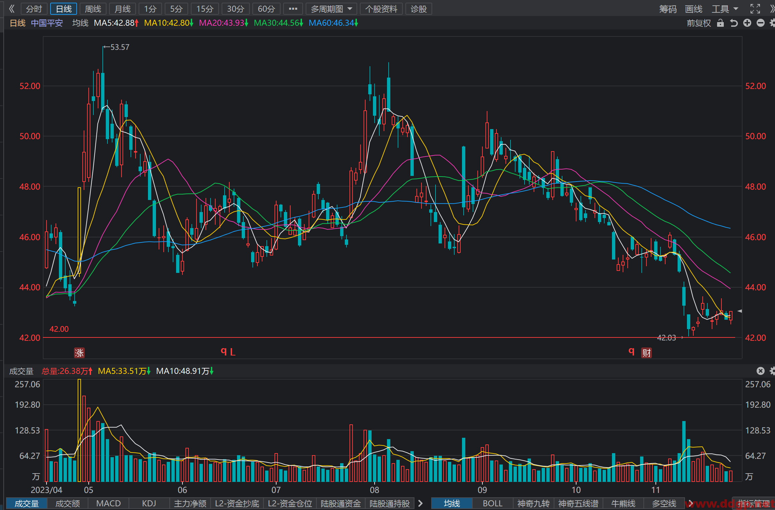775x510 pixels.
Task: Click red q marker near November
Action: pos(631,351)
